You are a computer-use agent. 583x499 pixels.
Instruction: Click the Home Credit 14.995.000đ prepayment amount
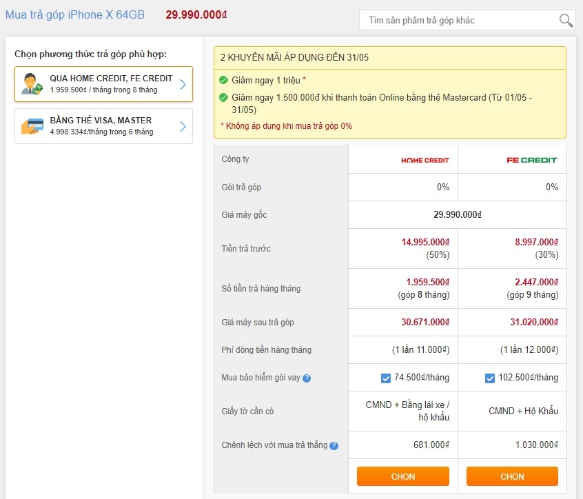[425, 242]
